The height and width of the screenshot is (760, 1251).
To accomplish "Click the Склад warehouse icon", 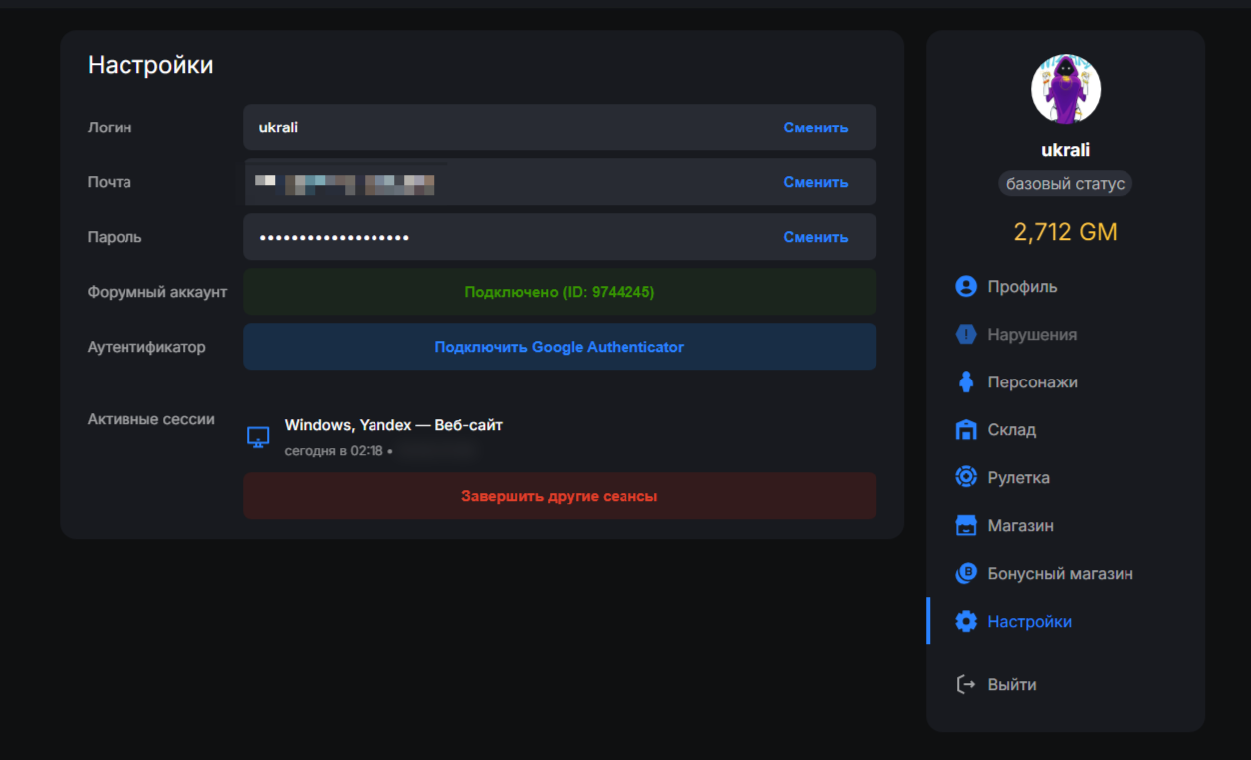I will click(965, 430).
